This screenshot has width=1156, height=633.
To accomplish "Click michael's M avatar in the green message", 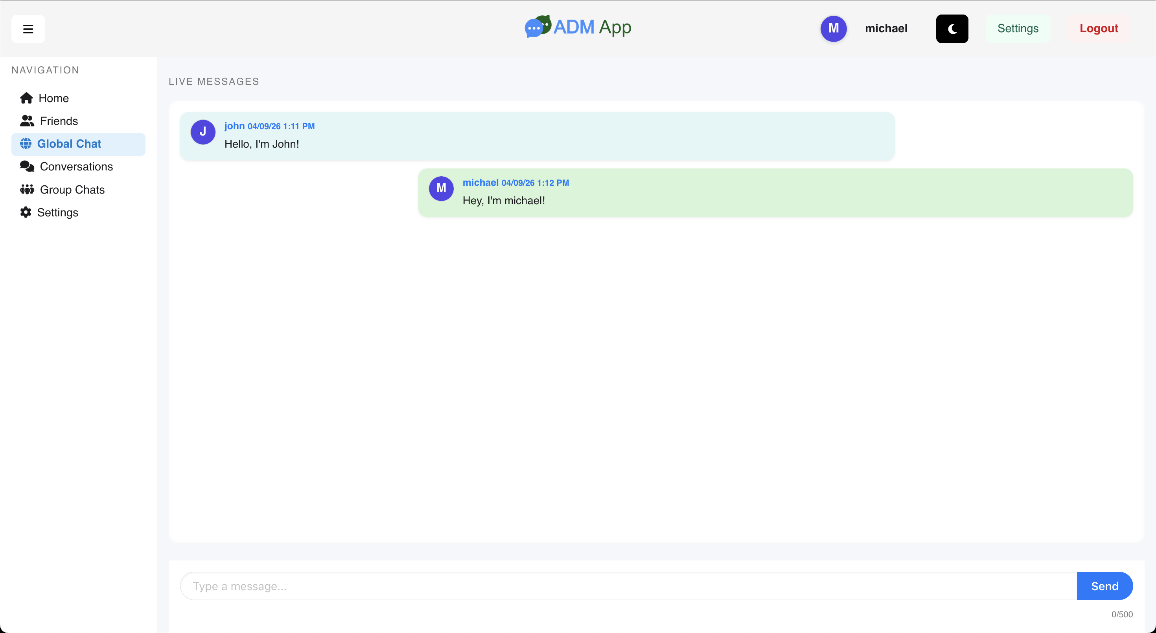I will point(441,188).
